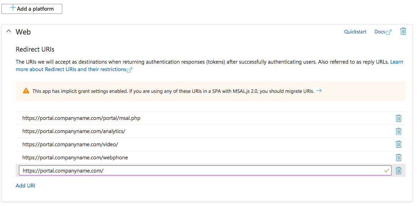Delete the Web platform section

pos(403,31)
